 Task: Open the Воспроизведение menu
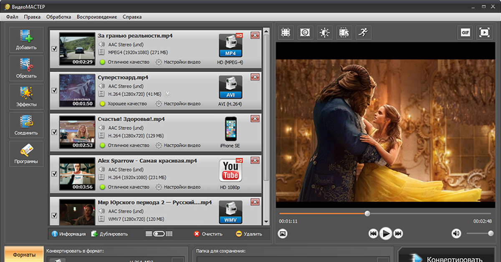pos(96,17)
